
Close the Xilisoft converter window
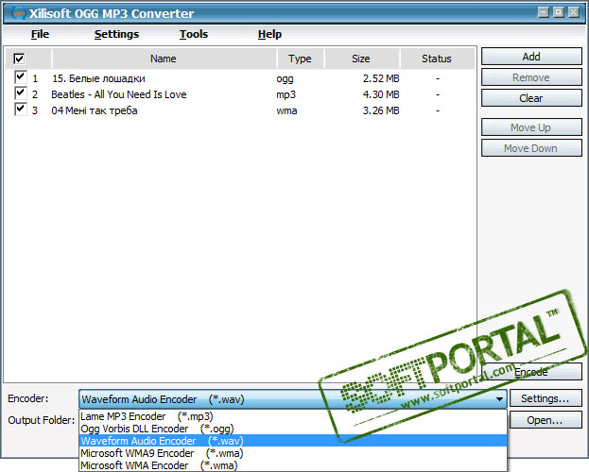pos(574,12)
